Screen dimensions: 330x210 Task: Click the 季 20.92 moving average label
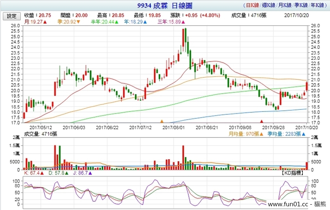tap(69, 22)
